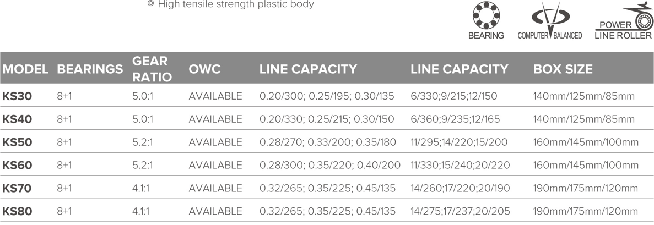This screenshot has height=225, width=654.
Task: Click the KS40 model row label
Action: tap(17, 119)
